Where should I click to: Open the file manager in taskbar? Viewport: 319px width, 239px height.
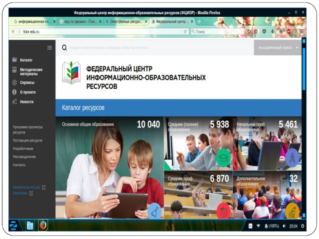pyautogui.click(x=30, y=225)
